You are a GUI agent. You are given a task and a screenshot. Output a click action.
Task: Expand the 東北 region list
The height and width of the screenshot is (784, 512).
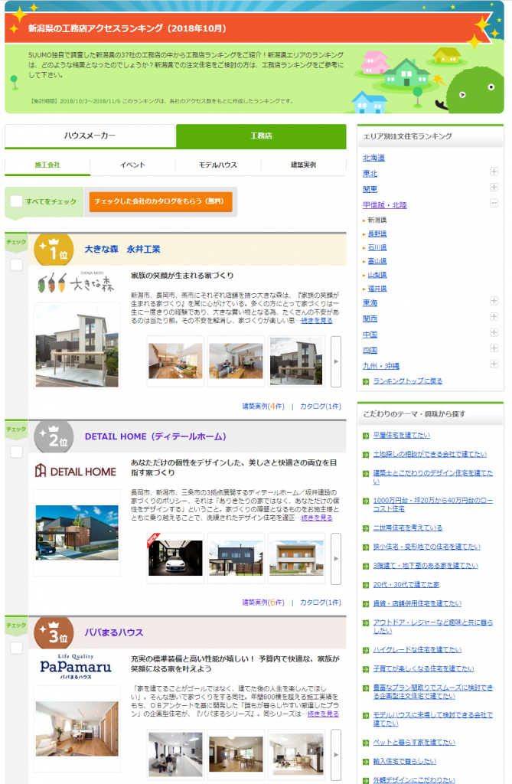click(494, 172)
